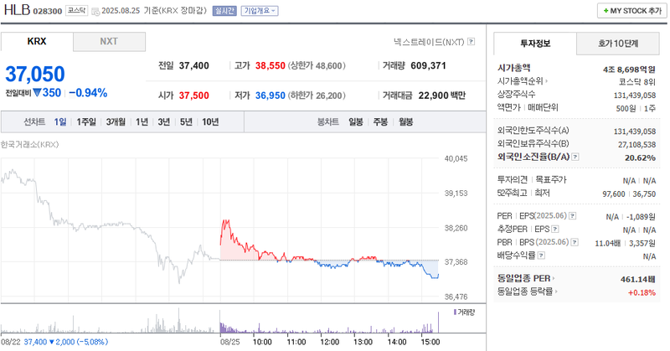Select the 투자정보 tab

(535, 44)
